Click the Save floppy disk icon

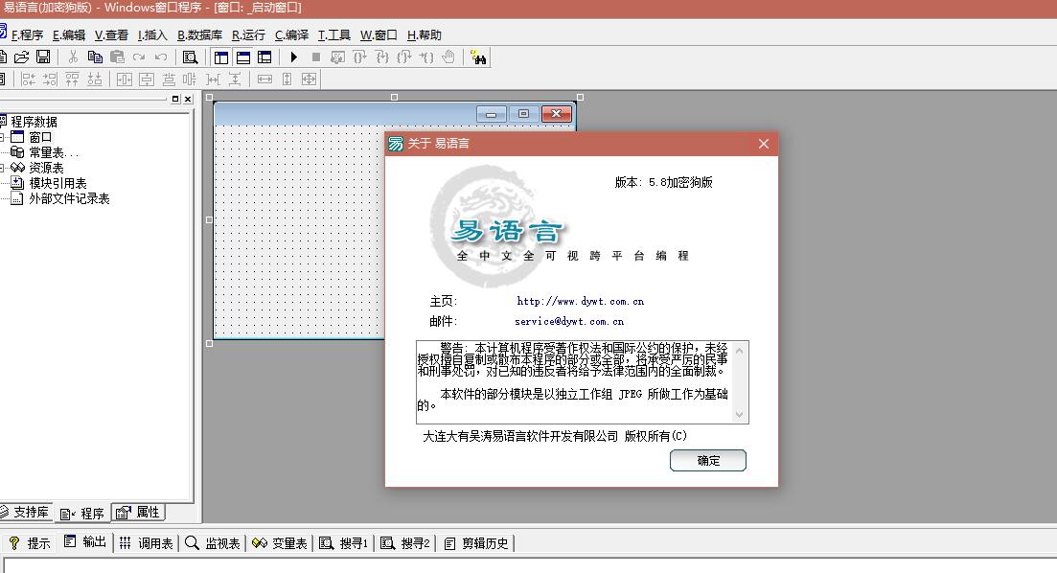click(x=43, y=57)
